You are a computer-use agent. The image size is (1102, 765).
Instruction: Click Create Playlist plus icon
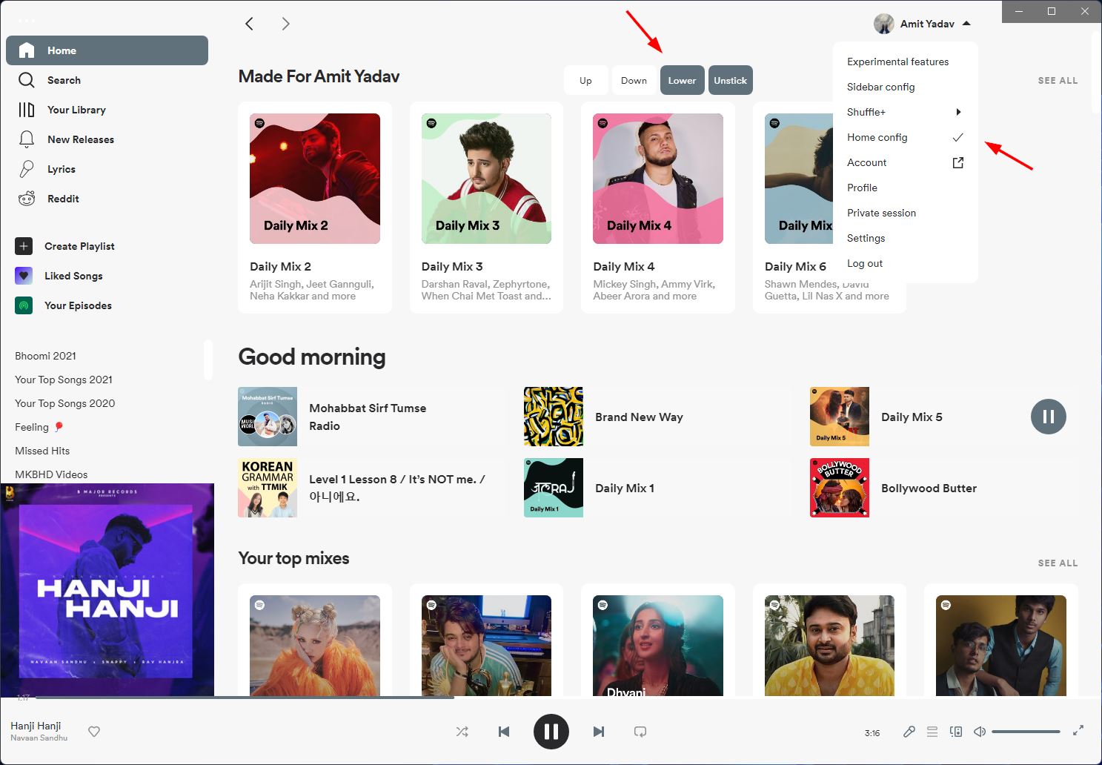(24, 246)
